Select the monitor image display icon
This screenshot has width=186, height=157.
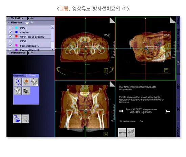coord(26,91)
